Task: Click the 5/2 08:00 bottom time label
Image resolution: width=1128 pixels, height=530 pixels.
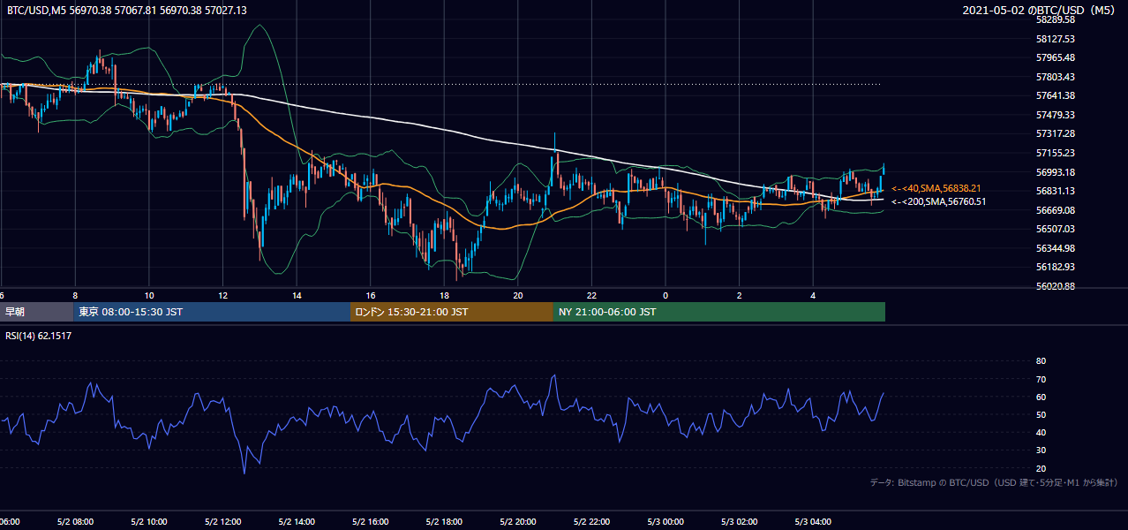Action: tap(75, 522)
